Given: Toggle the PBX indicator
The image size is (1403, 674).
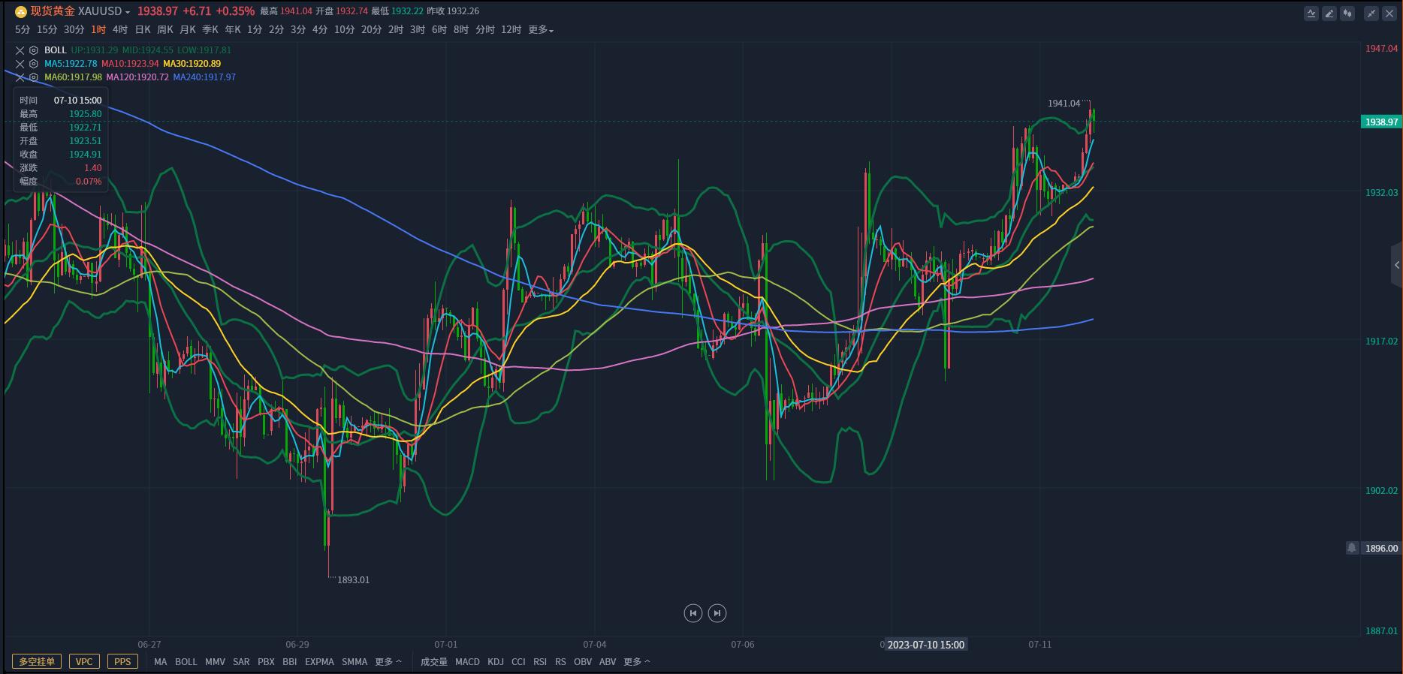Looking at the screenshot, I should coord(266,662).
